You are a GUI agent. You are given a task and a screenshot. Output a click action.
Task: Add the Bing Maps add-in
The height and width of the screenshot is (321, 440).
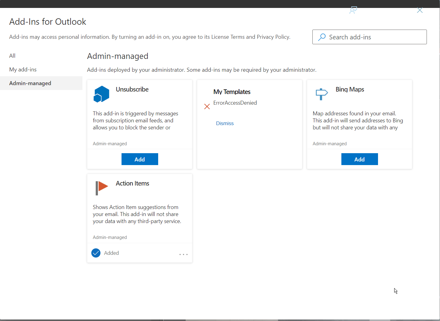pos(360,159)
